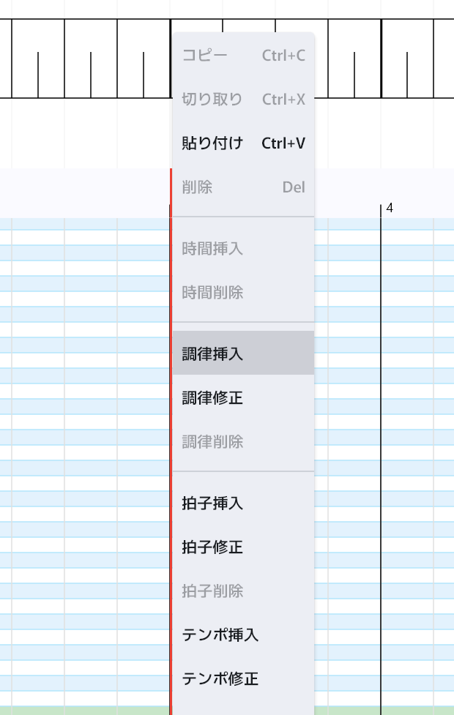This screenshot has width=454, height=715.
Task: Click the measure 4 bar line in grid
Action: [x=381, y=439]
